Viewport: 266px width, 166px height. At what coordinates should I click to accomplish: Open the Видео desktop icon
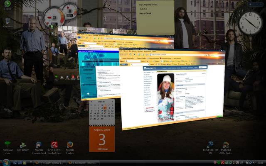[x=7, y=5]
